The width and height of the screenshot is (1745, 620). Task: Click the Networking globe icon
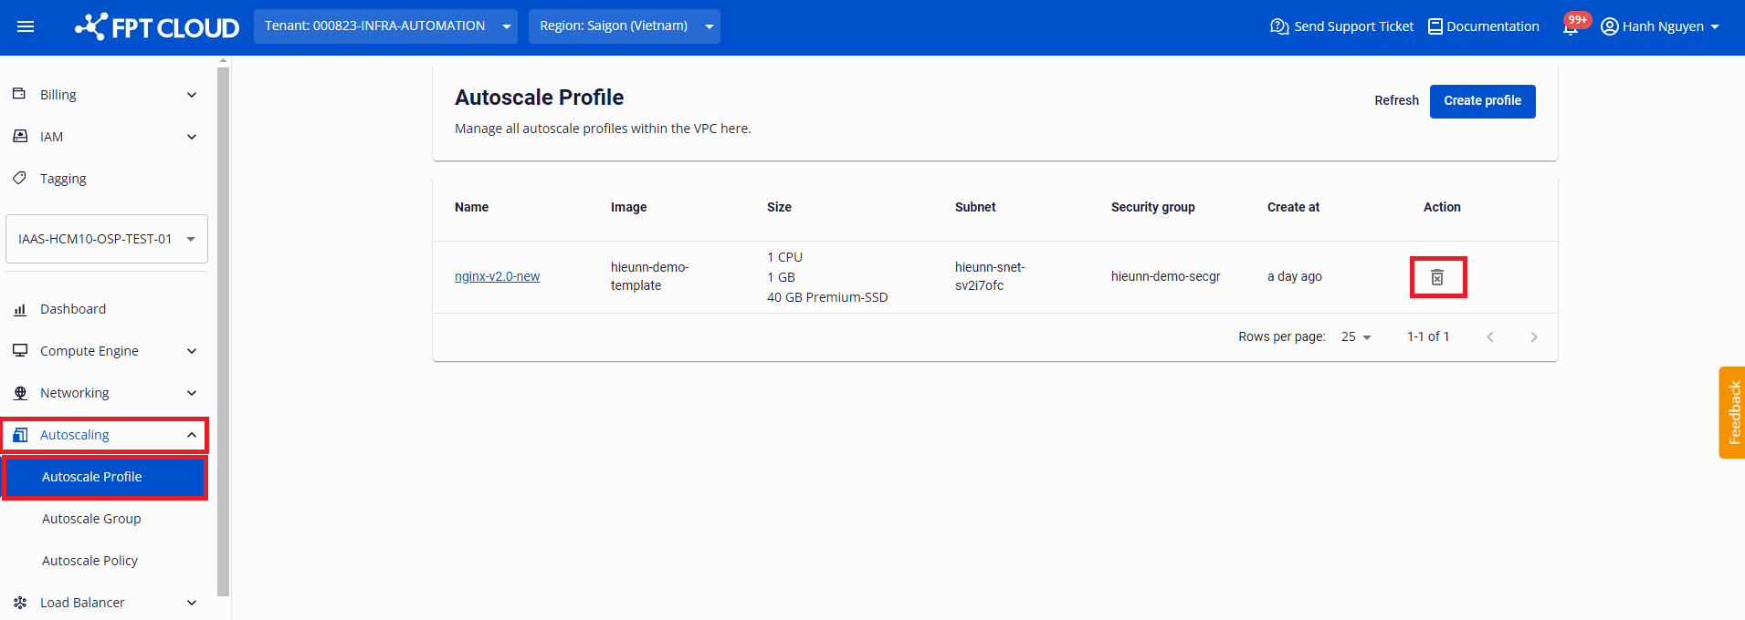coord(20,393)
